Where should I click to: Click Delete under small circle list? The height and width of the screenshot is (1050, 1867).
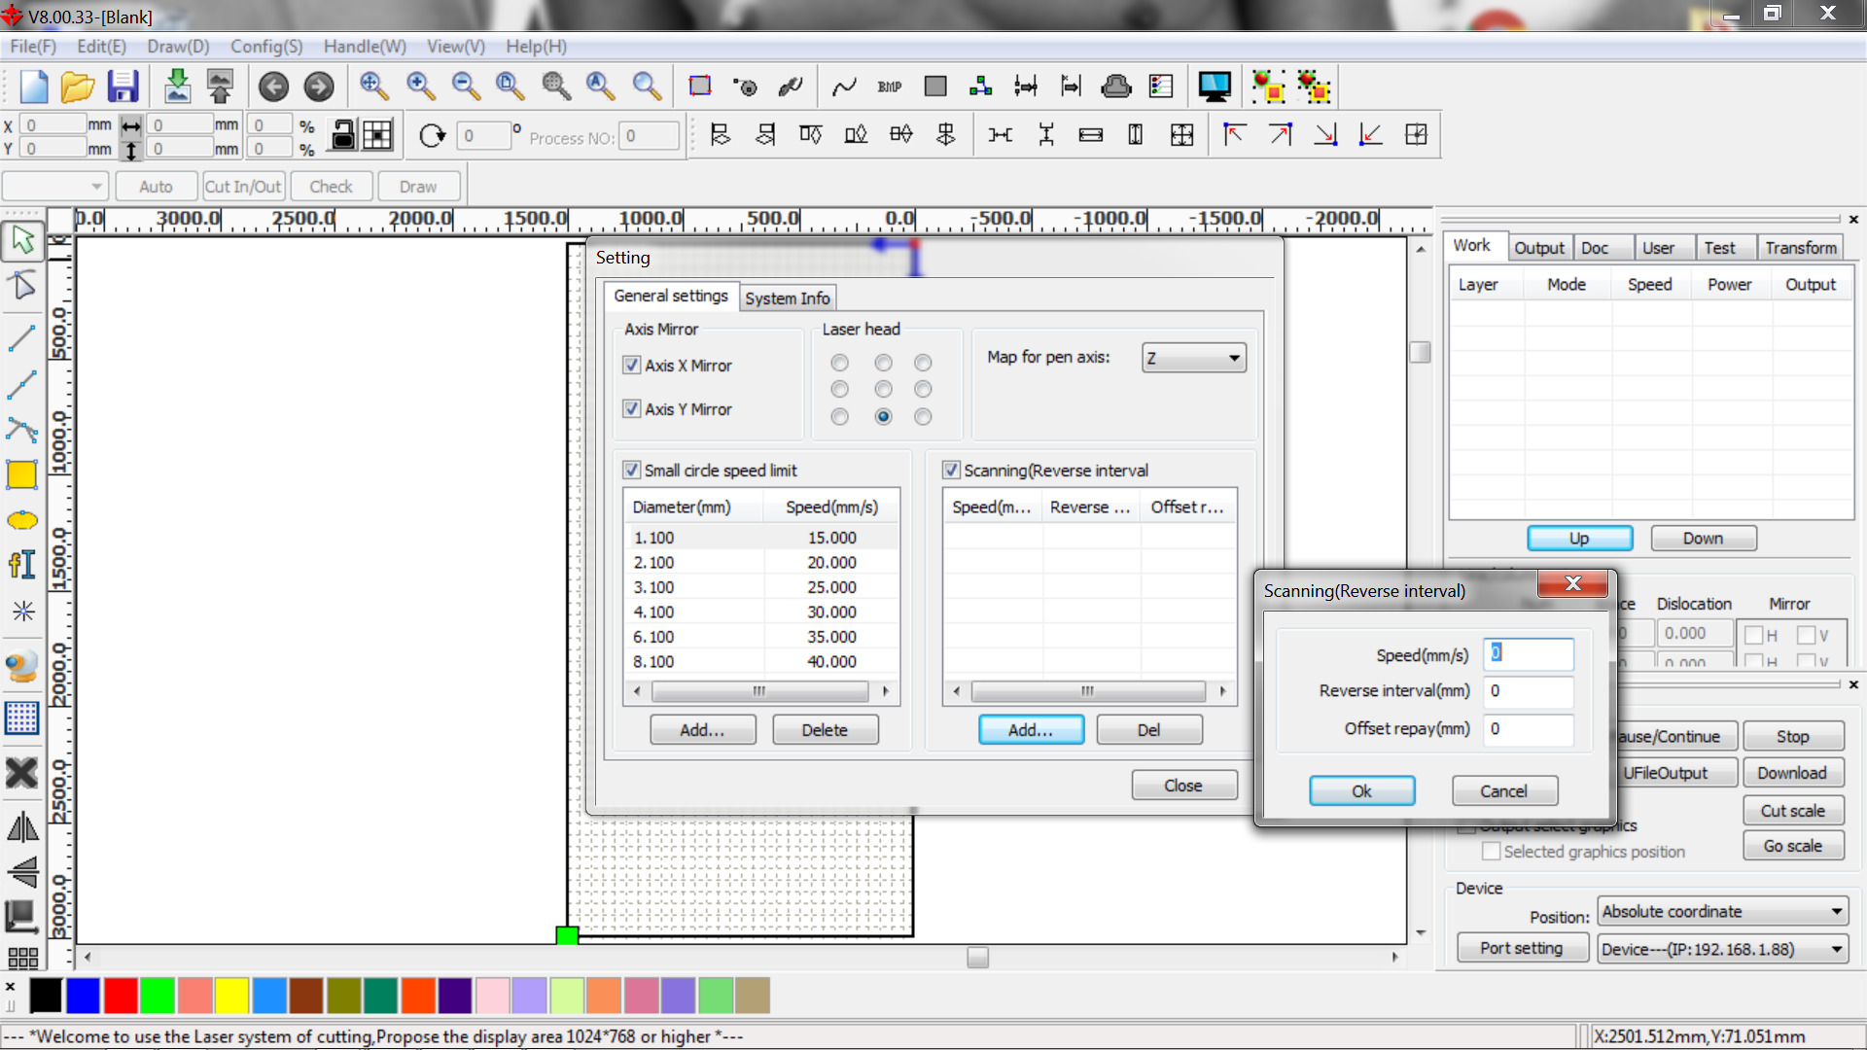pyautogui.click(x=825, y=729)
